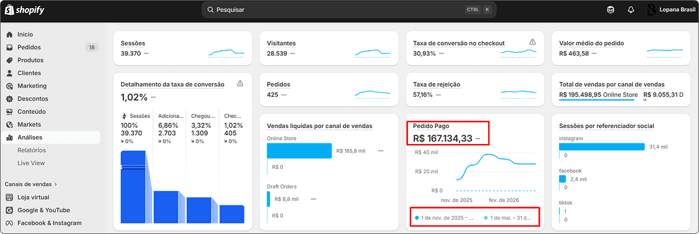
Task: Expand Canais de vendas section
Action: click(x=30, y=184)
